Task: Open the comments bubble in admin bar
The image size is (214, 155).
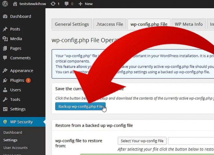Action: 67,4
